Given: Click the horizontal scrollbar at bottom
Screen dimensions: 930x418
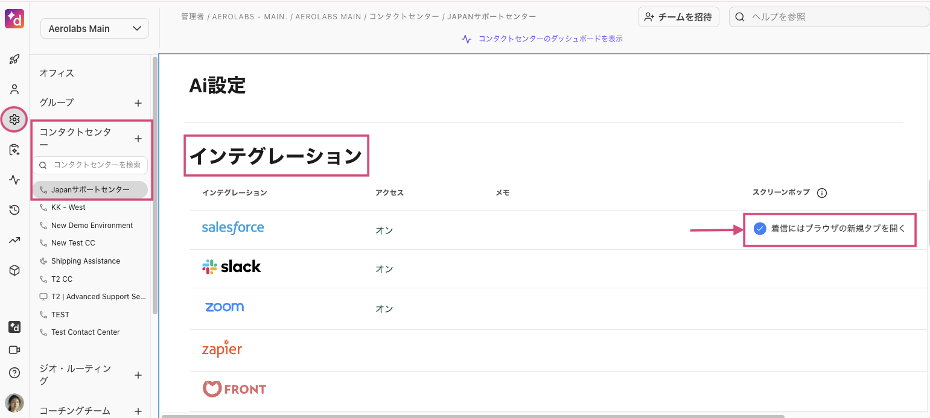Looking at the screenshot, I should [473, 416].
